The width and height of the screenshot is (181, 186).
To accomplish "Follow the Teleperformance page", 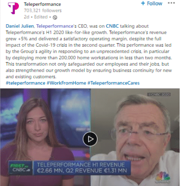I will 152,4.
